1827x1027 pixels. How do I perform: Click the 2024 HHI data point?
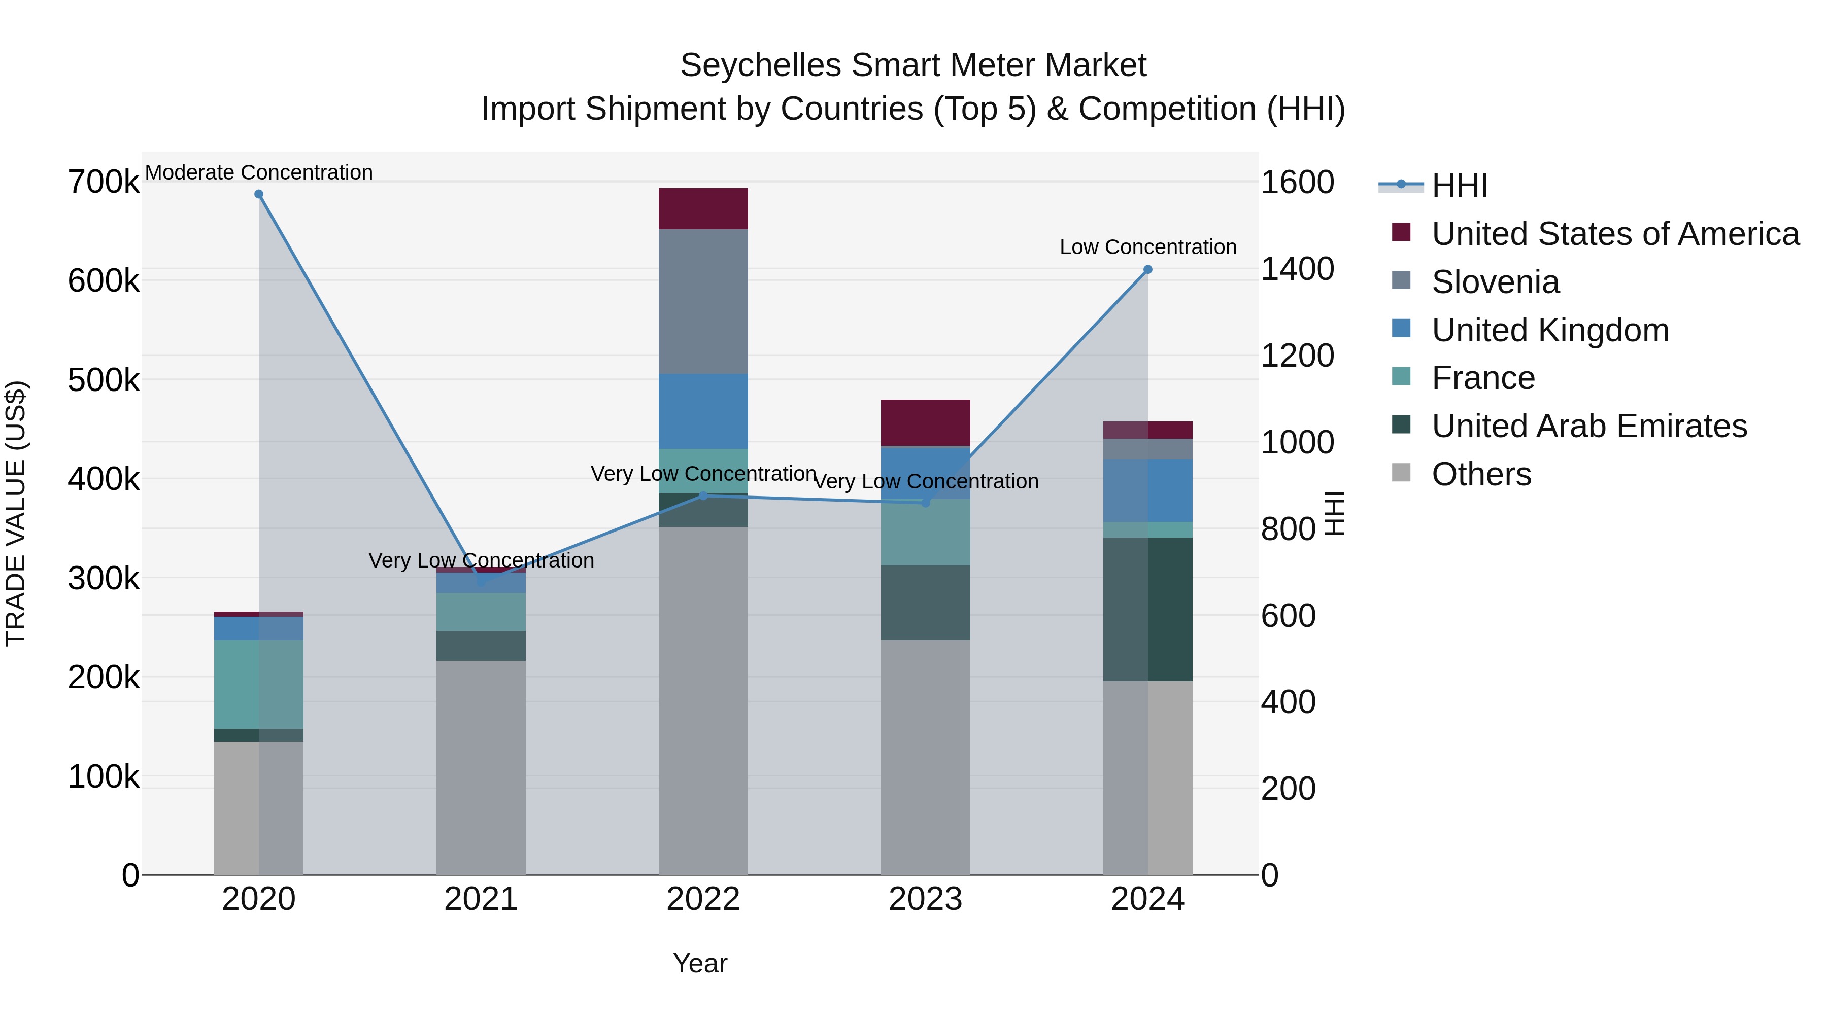point(1148,269)
